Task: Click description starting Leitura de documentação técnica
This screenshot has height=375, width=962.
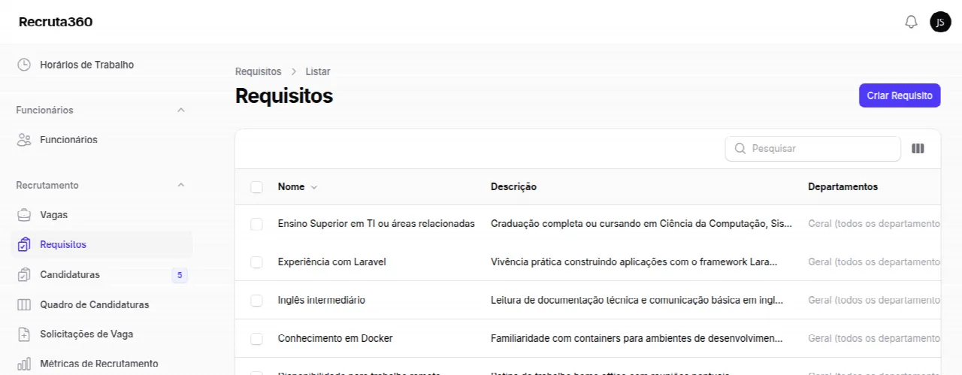Action: point(637,301)
